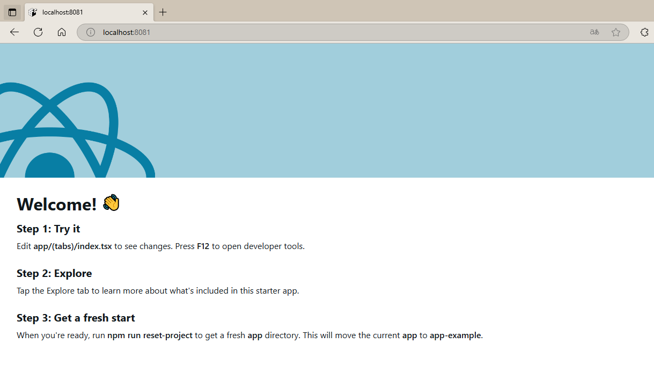Image resolution: width=654 pixels, height=387 pixels.
Task: Click the 'Tap the Explore tab' paragraph
Action: [158, 291]
